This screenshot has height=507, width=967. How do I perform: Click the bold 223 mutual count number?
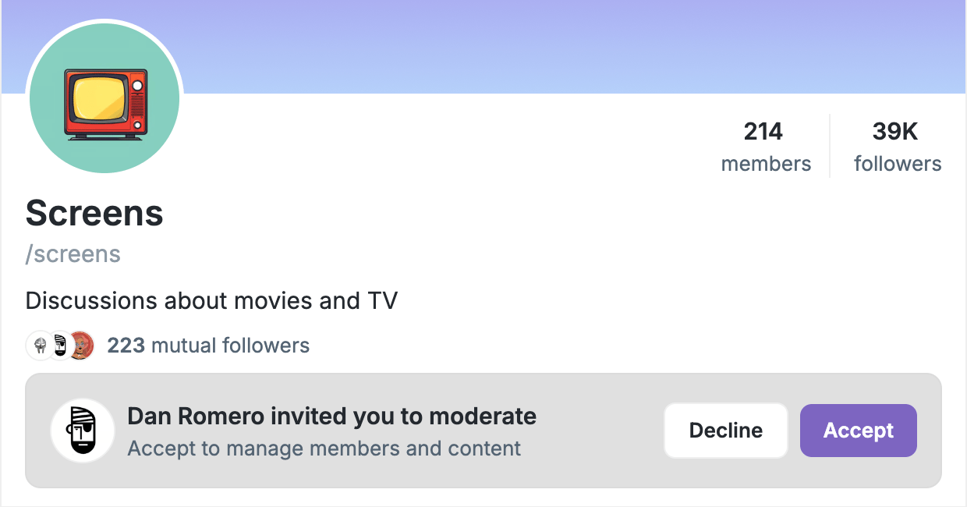point(126,346)
